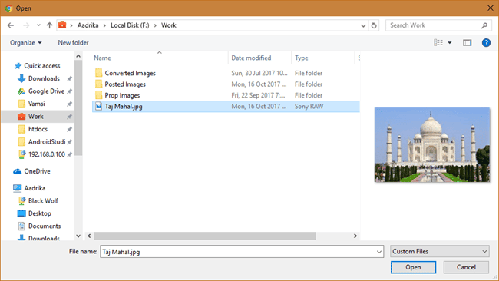Click New folder in toolbar

click(x=73, y=43)
